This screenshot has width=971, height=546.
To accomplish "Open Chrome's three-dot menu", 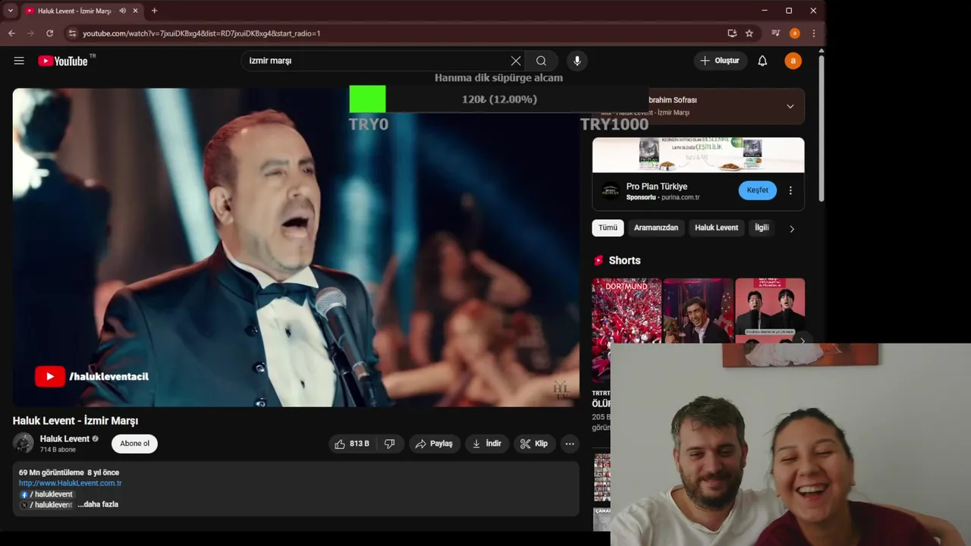I will click(813, 33).
